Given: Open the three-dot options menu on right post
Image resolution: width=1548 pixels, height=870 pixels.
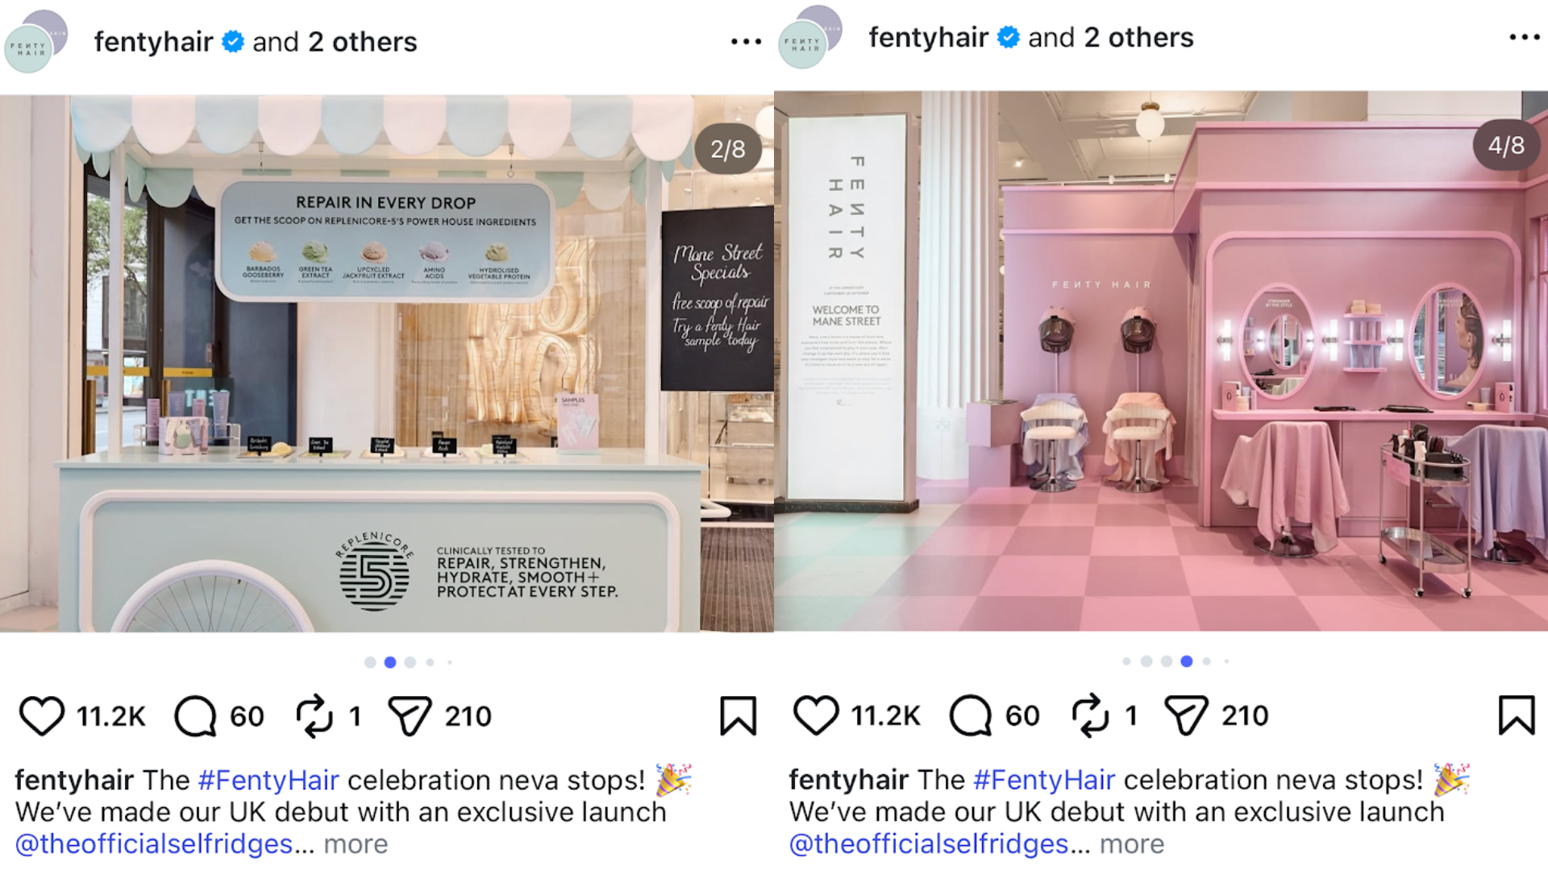Looking at the screenshot, I should point(1524,37).
